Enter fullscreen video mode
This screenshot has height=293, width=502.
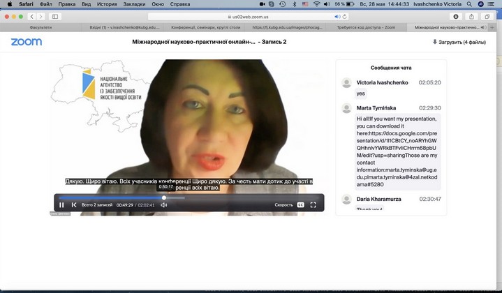pyautogui.click(x=313, y=205)
